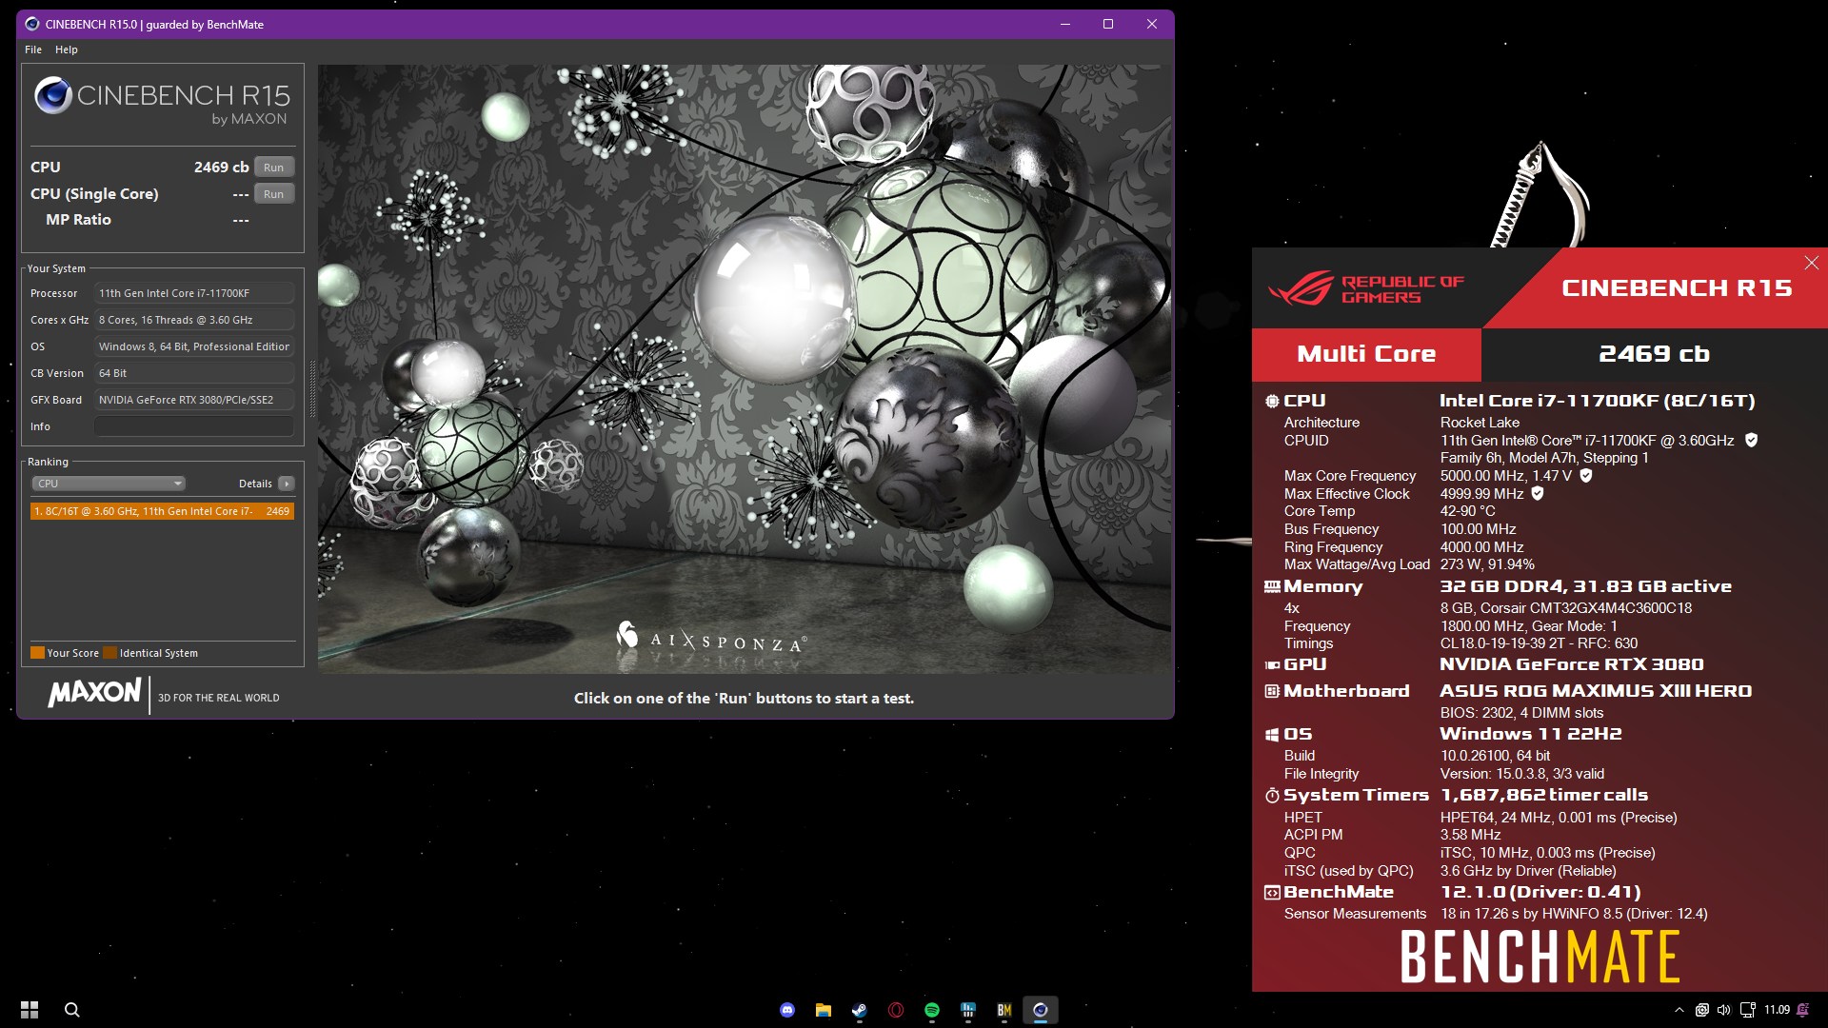Show hidden system tray icons
Viewport: 1828px width, 1028px height.
1679,1010
